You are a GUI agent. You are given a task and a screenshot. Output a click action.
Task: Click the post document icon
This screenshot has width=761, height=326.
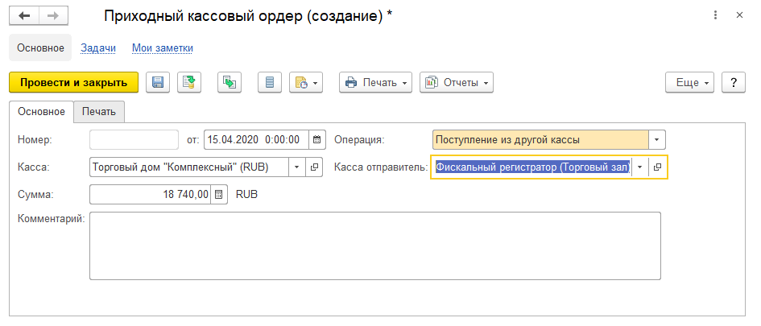(189, 82)
